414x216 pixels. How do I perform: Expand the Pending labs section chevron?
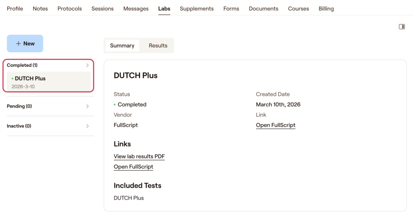(x=87, y=106)
